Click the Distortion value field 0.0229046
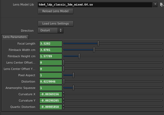This screenshot has height=115, width=164. (51, 82)
